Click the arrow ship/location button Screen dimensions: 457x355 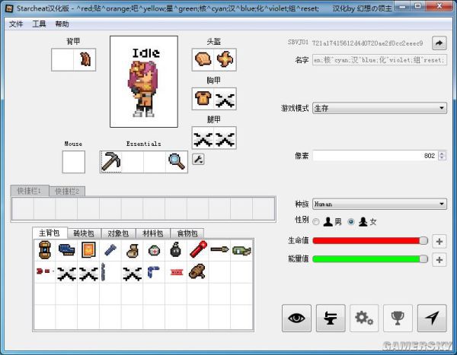(x=432, y=318)
